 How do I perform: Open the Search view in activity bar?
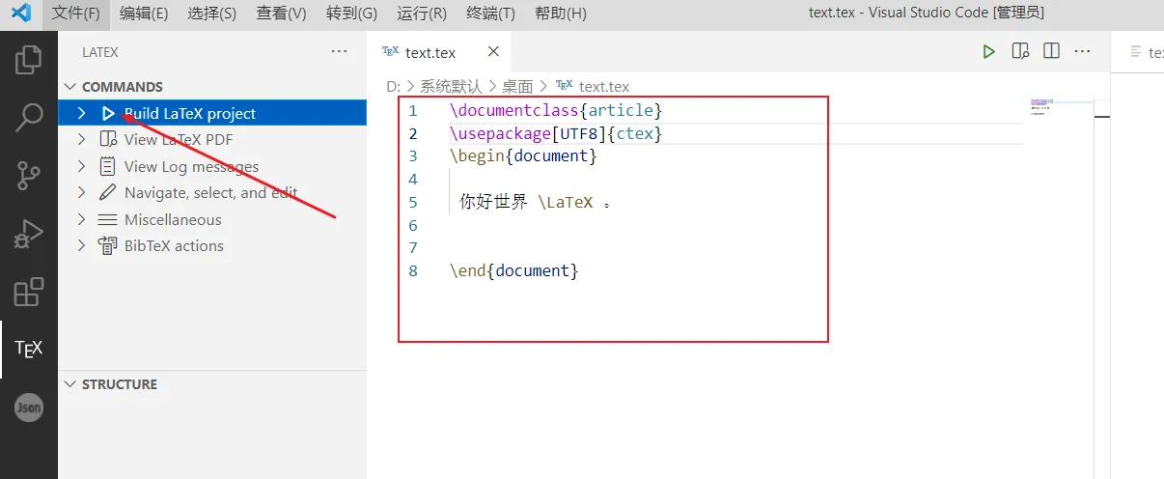pyautogui.click(x=29, y=118)
